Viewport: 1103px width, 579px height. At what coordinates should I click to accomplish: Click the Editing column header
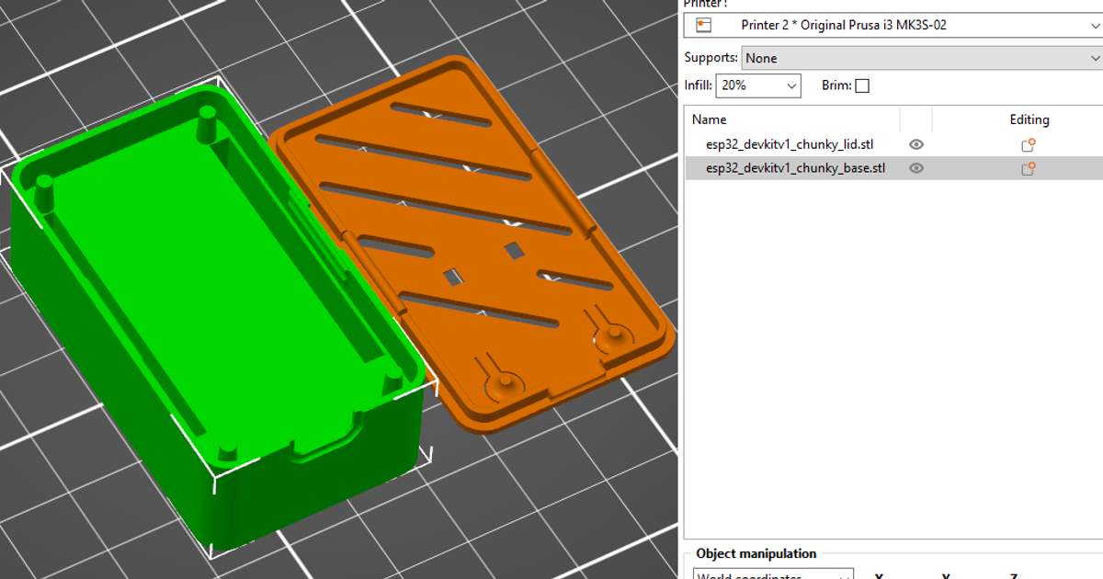[x=1029, y=119]
